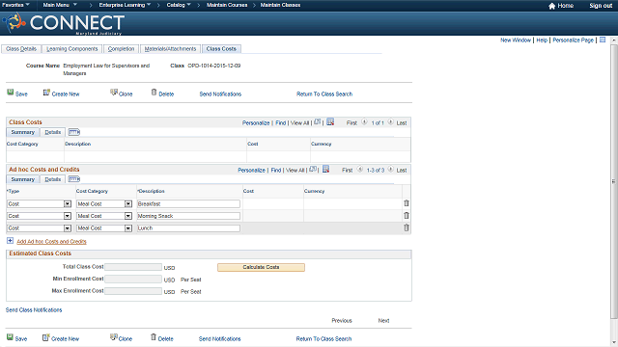Viewport: 618px width, 347px height.
Task: Click Add Ad hoc Costs and Credits link
Action: click(51, 242)
